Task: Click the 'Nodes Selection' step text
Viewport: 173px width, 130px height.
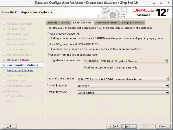Action: (x=17, y=39)
